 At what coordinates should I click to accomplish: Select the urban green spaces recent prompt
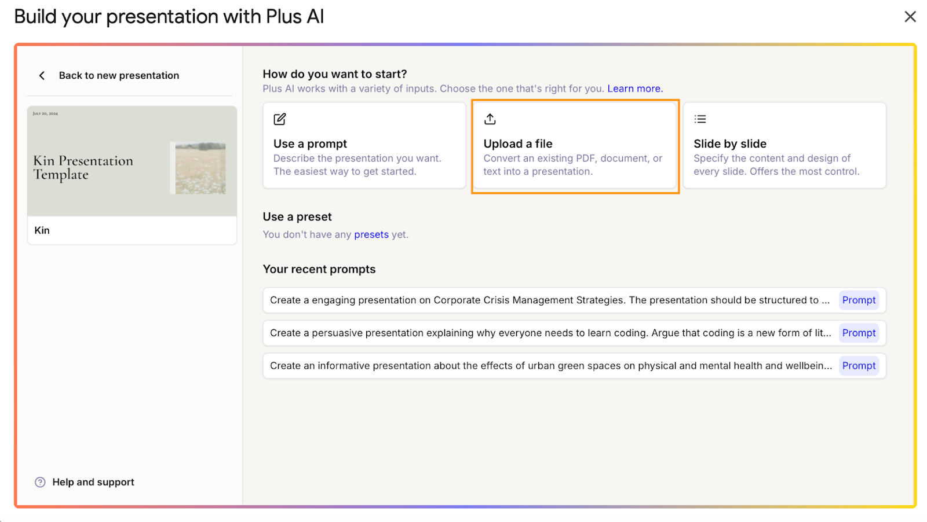574,366
